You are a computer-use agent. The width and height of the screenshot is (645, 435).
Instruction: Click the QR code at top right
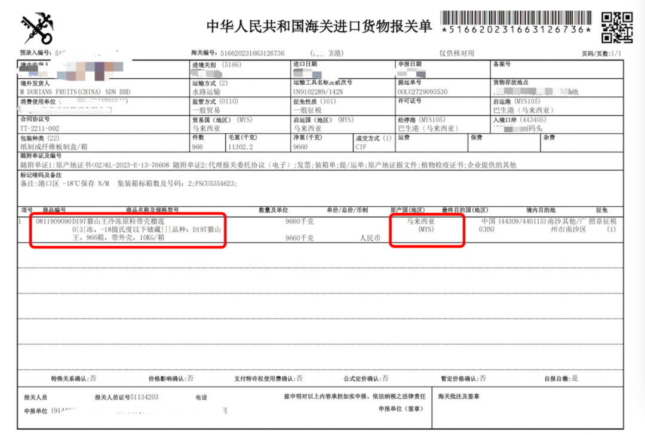point(616,27)
